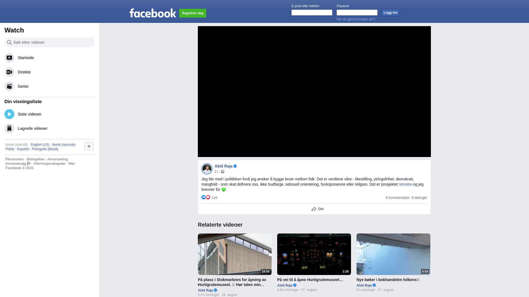
Task: Click reaction count 116
Action: pyautogui.click(x=214, y=198)
